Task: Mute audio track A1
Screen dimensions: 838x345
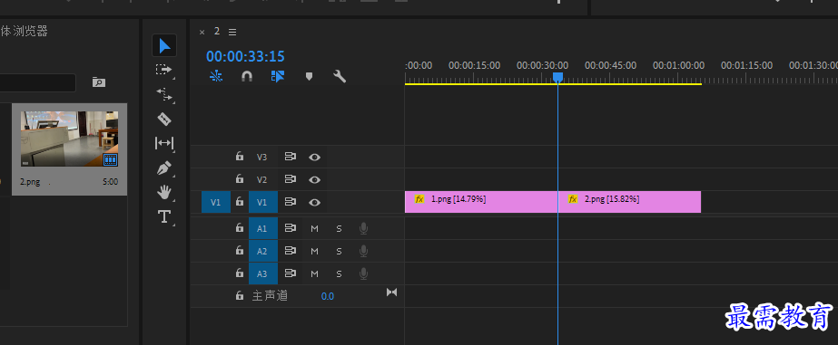Action: point(314,229)
